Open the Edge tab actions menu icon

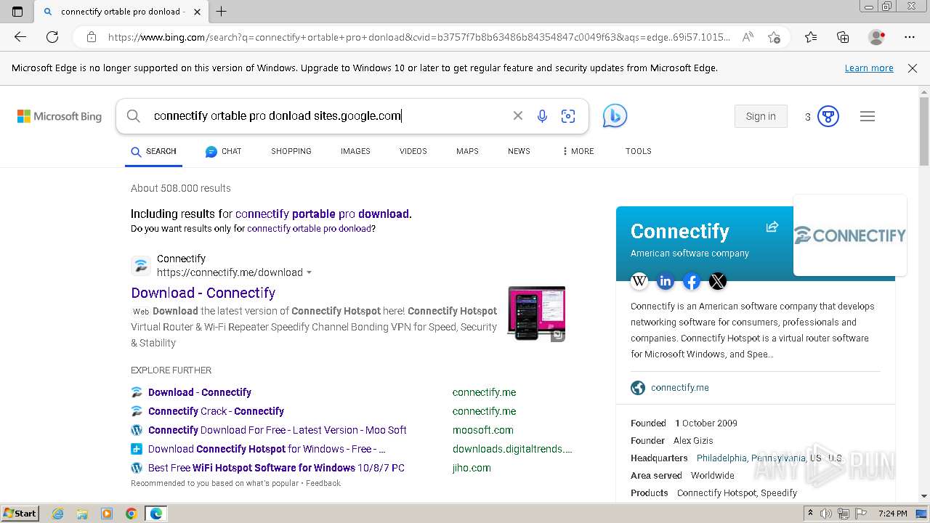[17, 11]
